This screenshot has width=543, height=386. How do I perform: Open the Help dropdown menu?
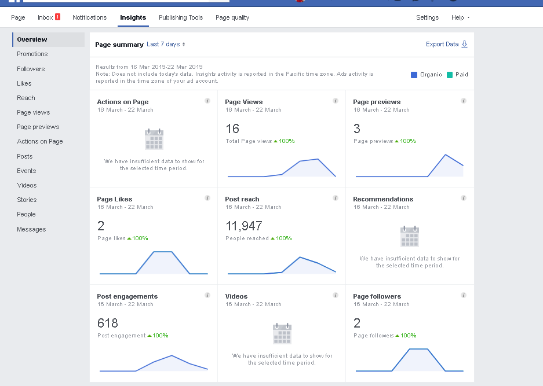(x=461, y=17)
